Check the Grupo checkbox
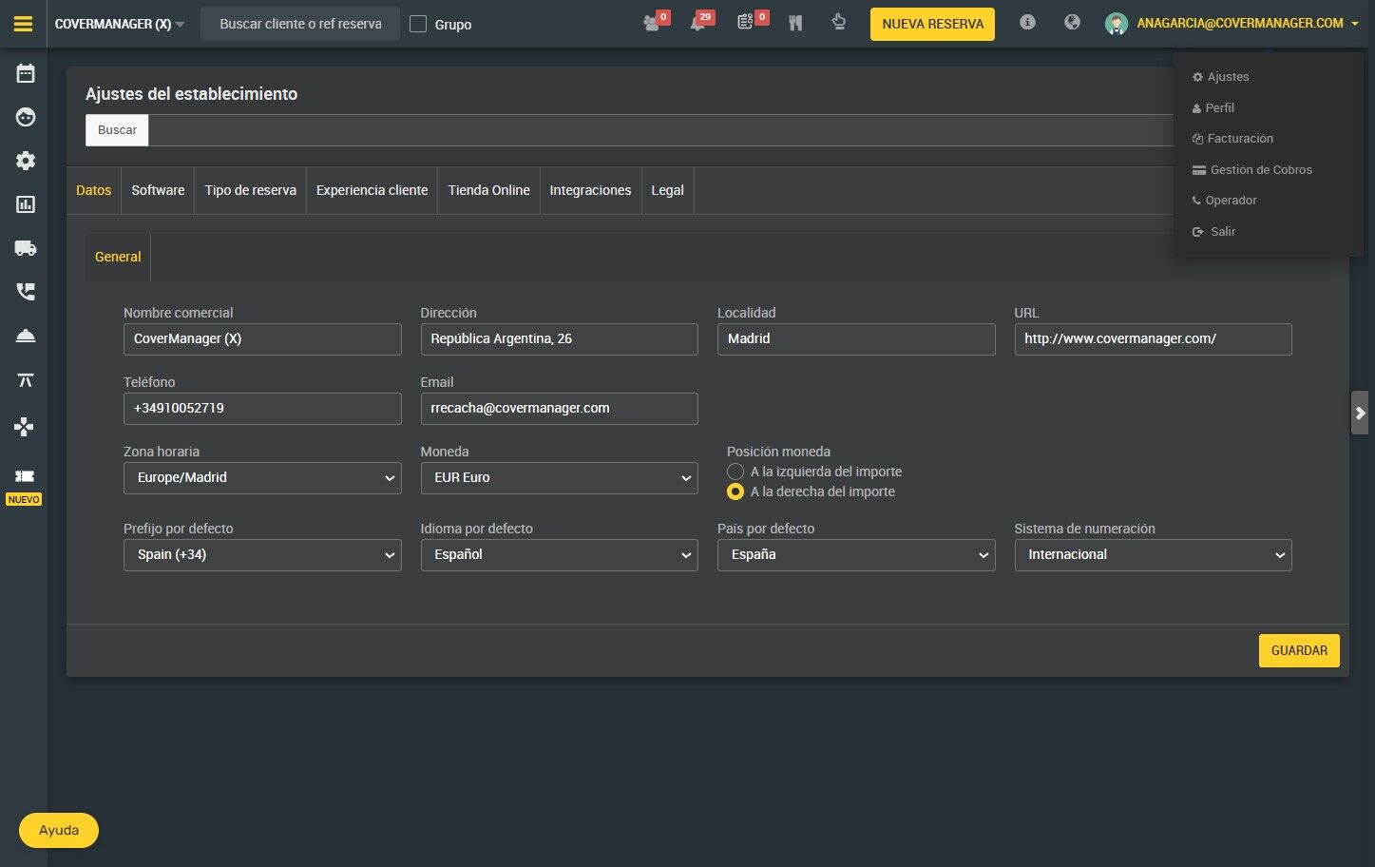Viewport: 1375px width, 867px height. (418, 24)
